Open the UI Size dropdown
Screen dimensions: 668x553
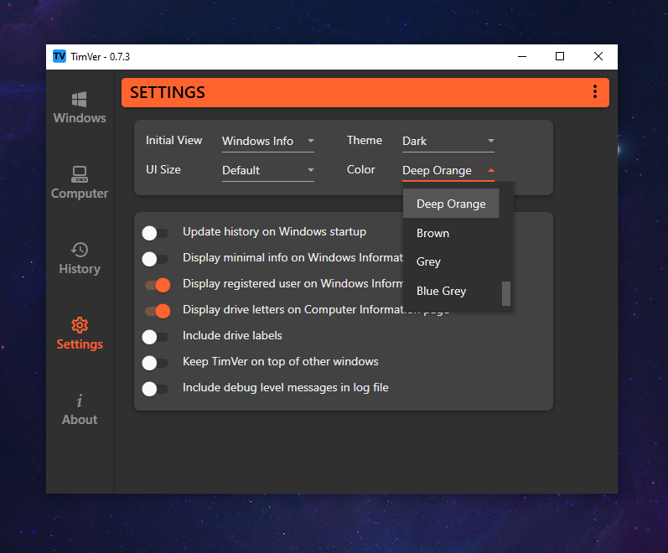(x=268, y=170)
